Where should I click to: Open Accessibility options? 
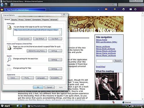[x=56, y=78]
